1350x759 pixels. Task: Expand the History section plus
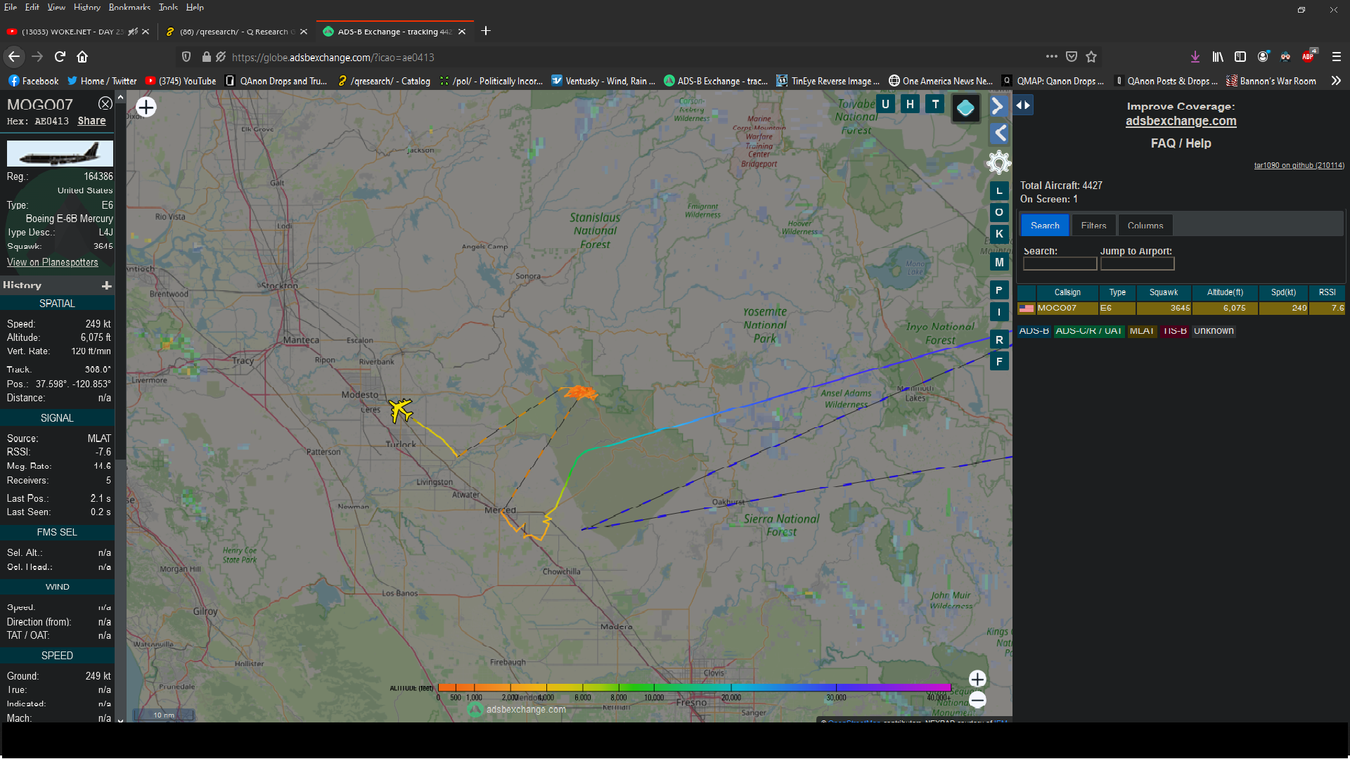point(107,285)
